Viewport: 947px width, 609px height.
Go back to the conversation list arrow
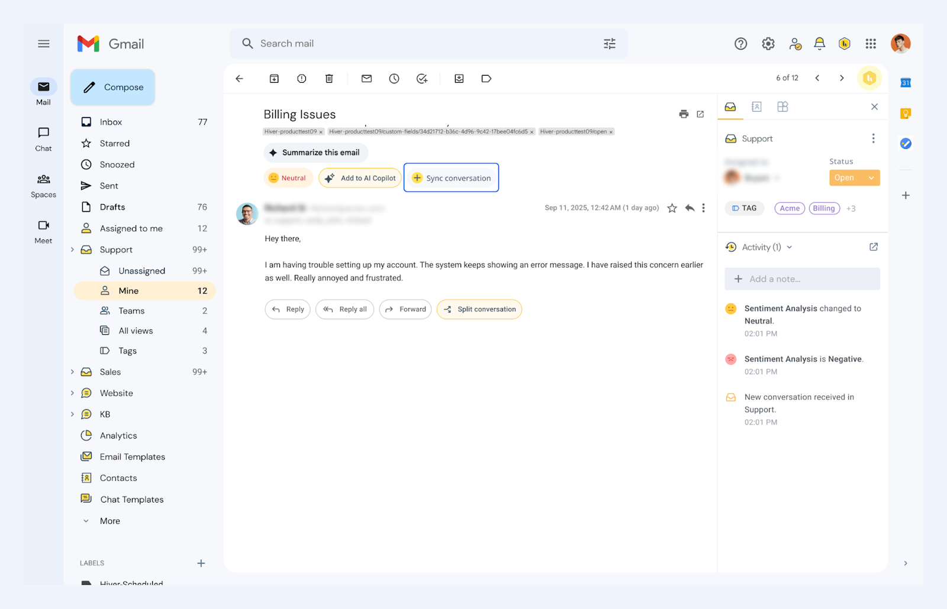click(x=239, y=79)
